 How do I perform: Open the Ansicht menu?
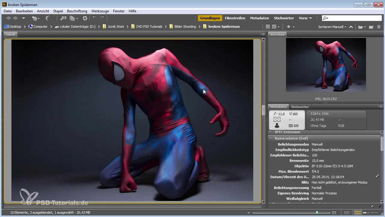point(43,11)
